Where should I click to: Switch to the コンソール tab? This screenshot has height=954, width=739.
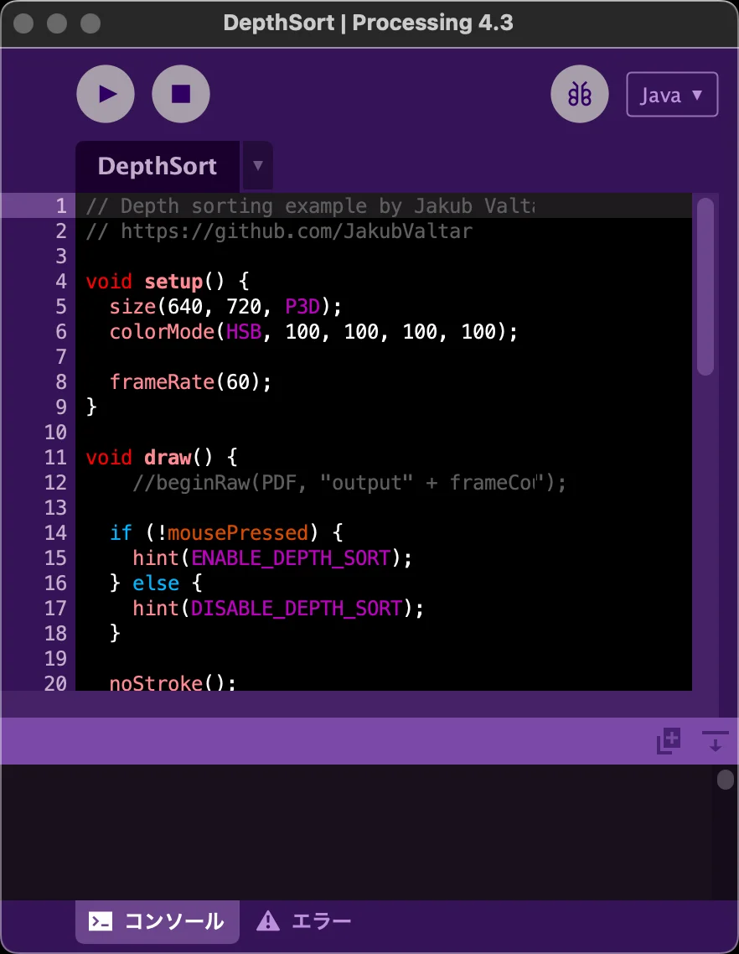(158, 921)
